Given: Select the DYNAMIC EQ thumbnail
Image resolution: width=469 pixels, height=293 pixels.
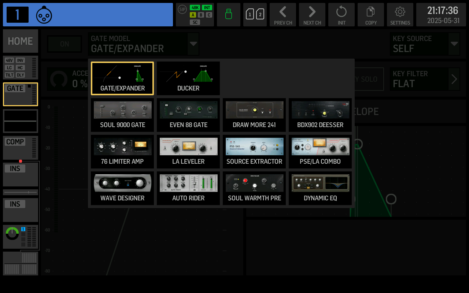Looking at the screenshot, I should tap(320, 188).
